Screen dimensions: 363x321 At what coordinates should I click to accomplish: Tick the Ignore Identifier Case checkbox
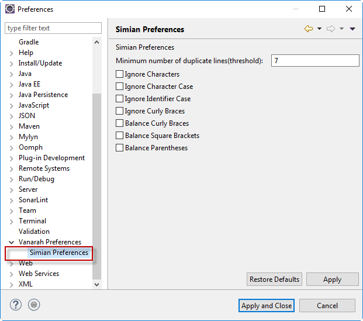120,99
